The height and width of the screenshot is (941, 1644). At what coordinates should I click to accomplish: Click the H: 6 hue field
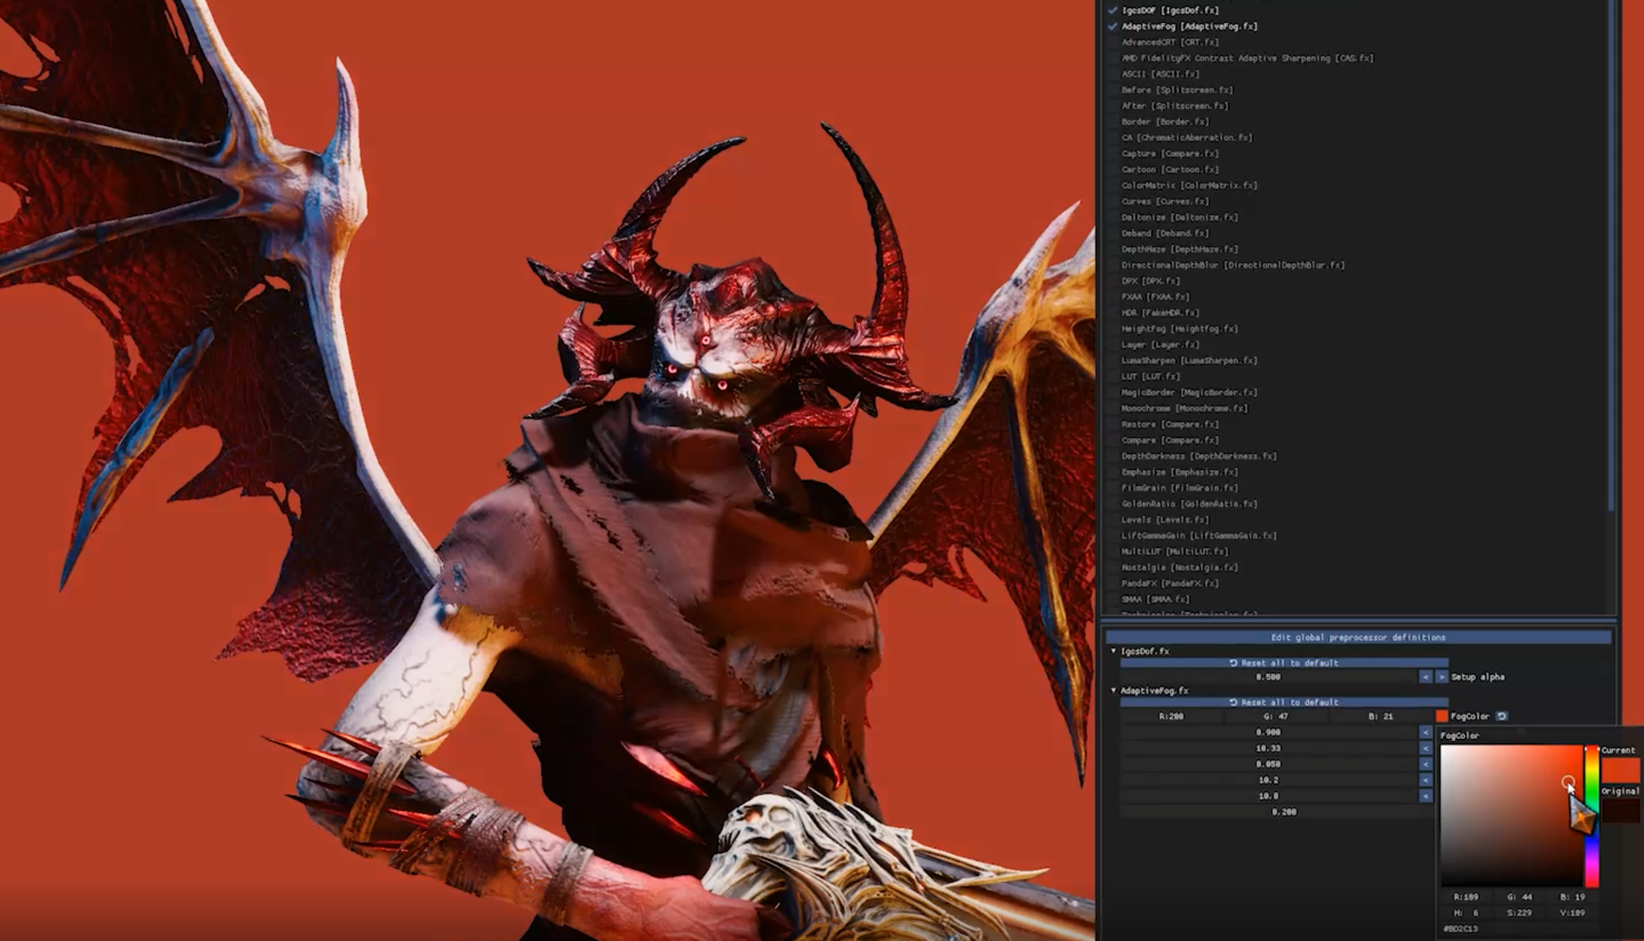tap(1466, 913)
